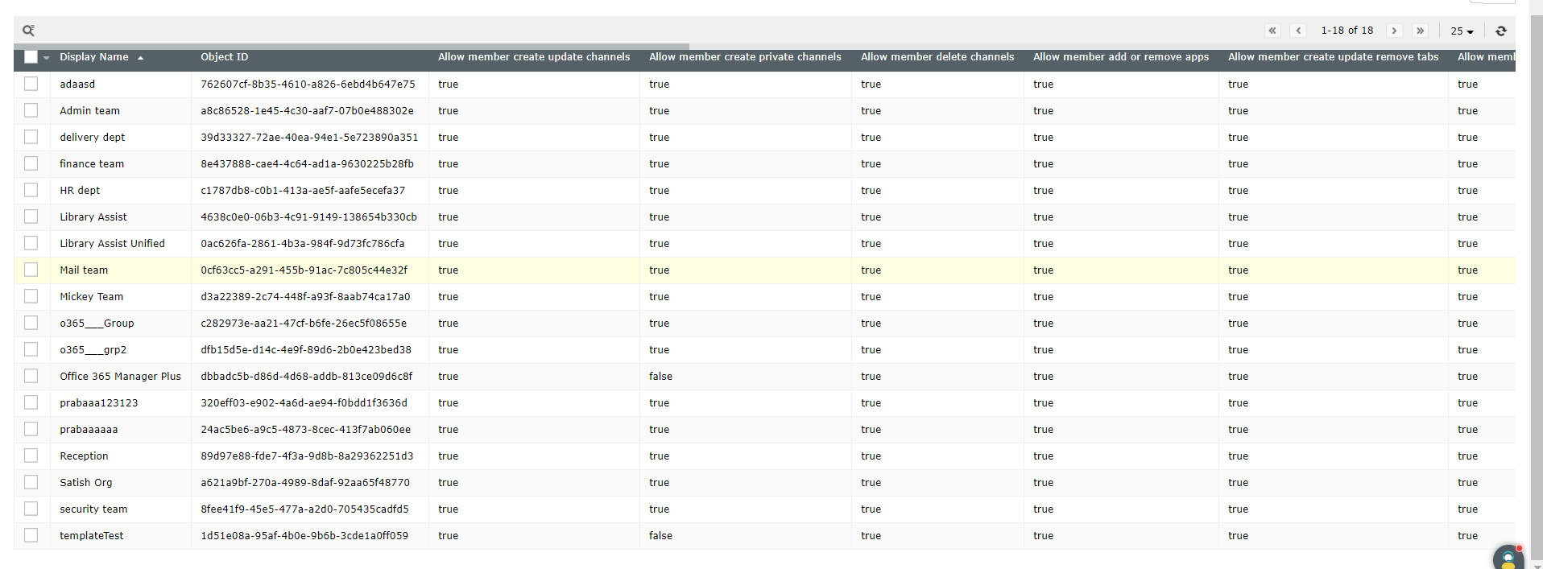This screenshot has height=569, width=1543.
Task: Go to the next page arrow
Action: coord(1394,31)
